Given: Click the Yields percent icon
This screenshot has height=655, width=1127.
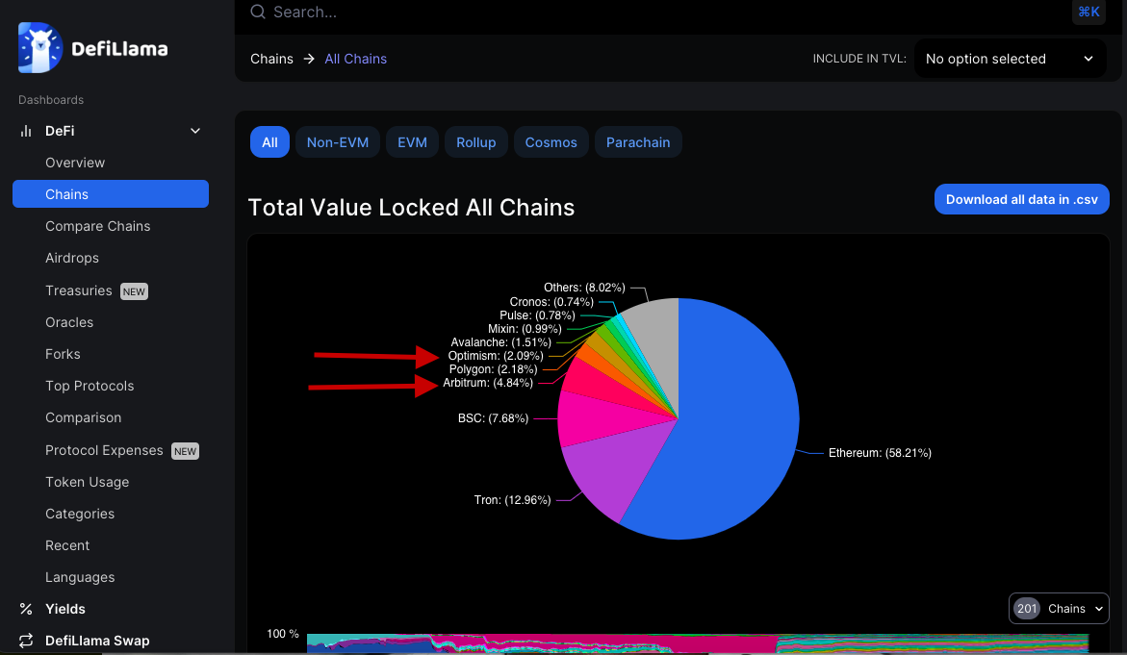Looking at the screenshot, I should [26, 609].
